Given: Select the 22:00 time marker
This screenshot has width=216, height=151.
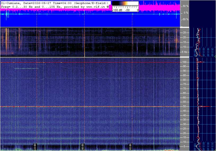Looking at the screenshot, I should coord(35,146).
